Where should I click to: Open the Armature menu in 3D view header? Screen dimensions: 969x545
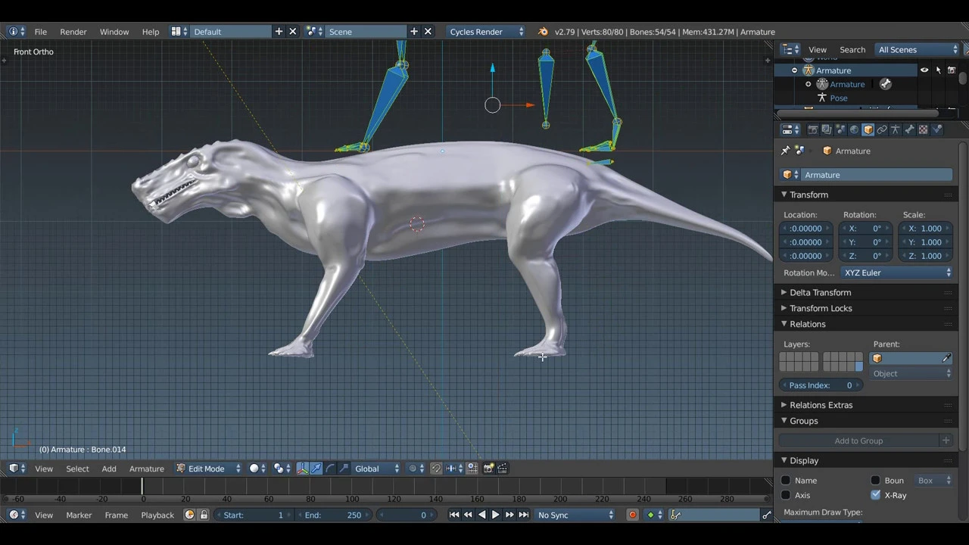pos(147,469)
